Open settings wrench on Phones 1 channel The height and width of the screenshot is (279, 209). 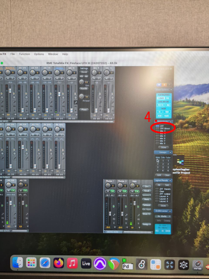114,215
